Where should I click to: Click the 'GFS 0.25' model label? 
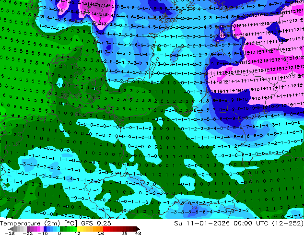click(96, 223)
